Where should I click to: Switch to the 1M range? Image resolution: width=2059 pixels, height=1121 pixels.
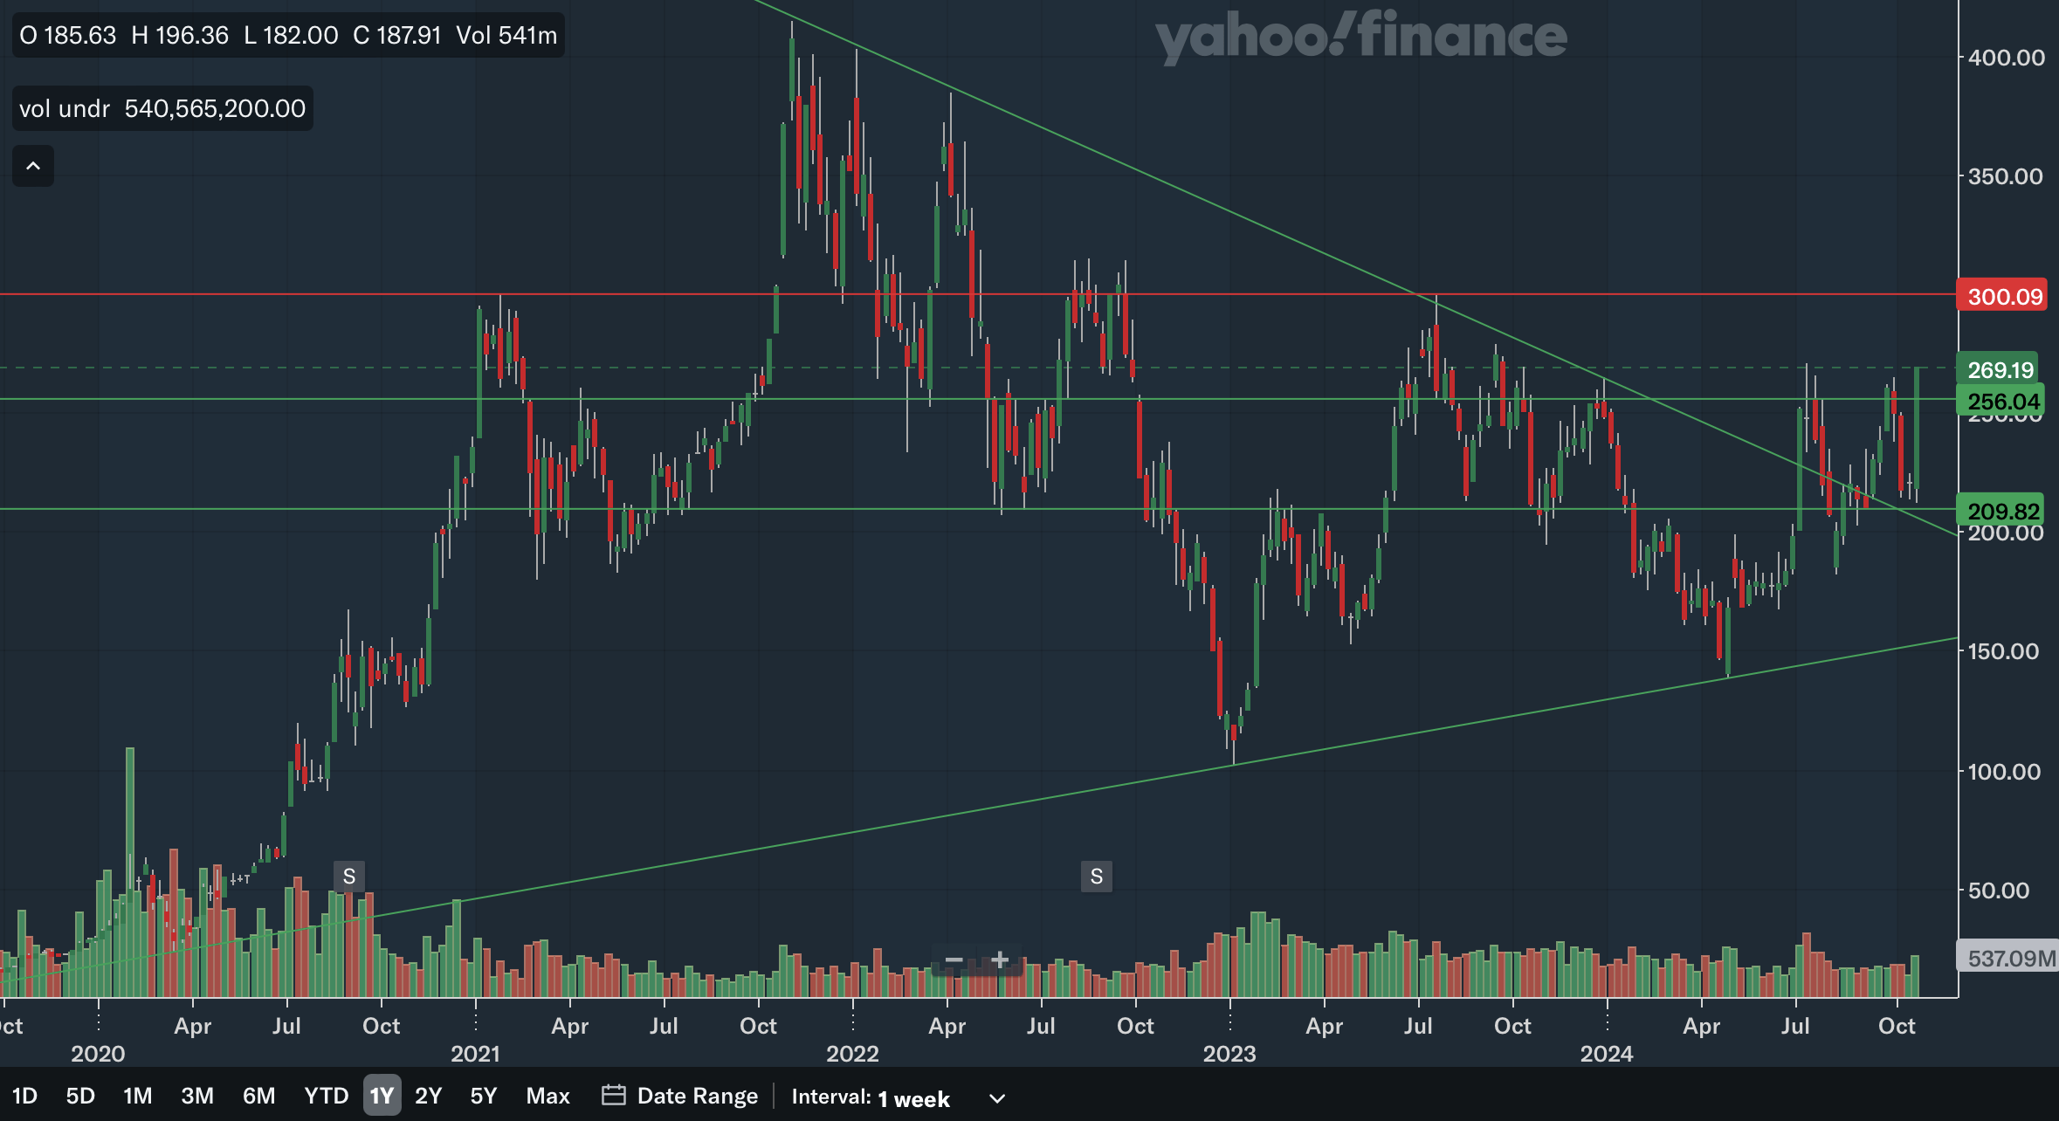tap(138, 1096)
